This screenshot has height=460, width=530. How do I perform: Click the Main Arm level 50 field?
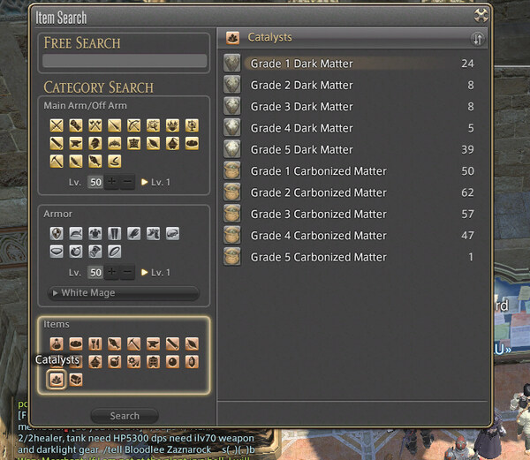point(95,183)
